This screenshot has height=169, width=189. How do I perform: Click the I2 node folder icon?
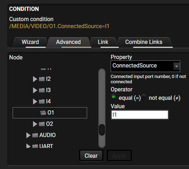tap(42, 79)
